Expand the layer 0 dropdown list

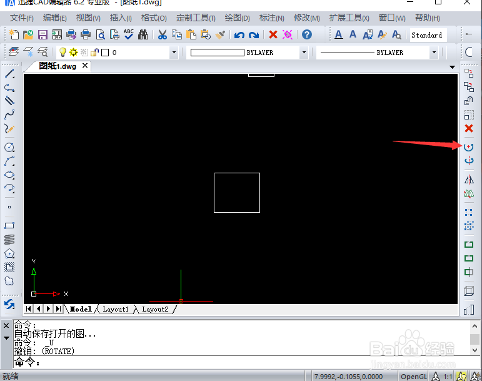click(x=174, y=53)
